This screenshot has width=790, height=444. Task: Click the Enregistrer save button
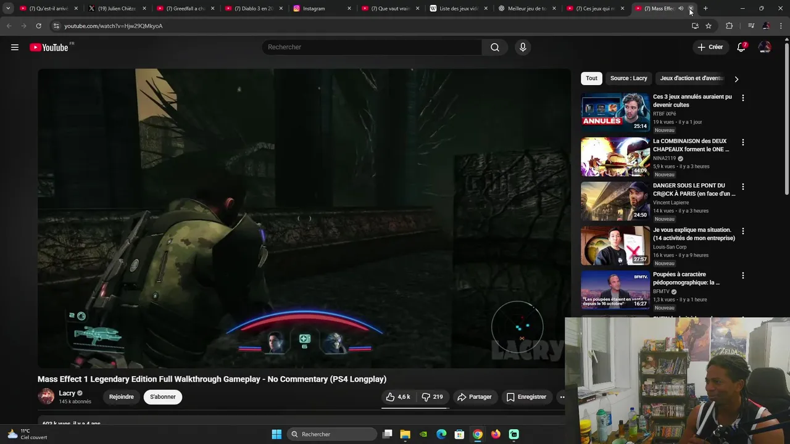(526, 397)
